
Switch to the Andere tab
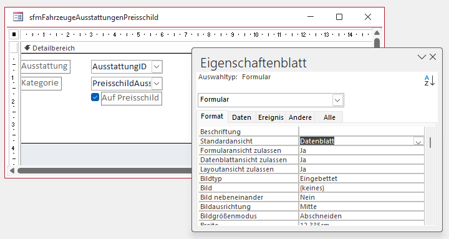click(300, 117)
